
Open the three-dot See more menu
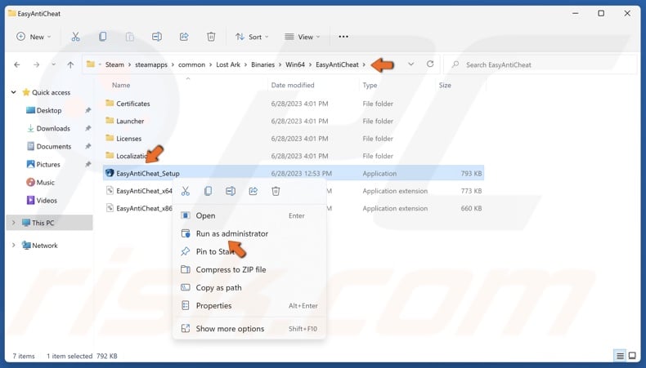pos(343,37)
